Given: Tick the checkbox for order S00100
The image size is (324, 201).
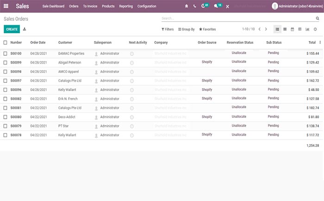Looking at the screenshot, I should point(6,54).
